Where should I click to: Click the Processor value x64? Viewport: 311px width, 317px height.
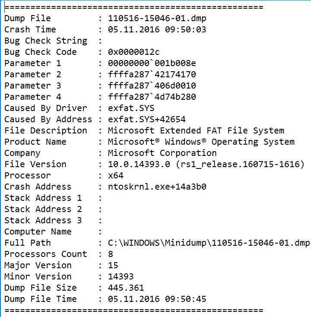(x=115, y=176)
